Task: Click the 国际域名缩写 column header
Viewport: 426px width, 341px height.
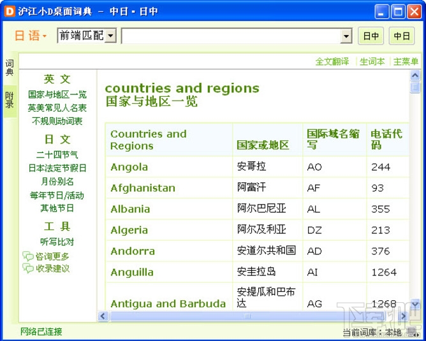Action: point(333,140)
